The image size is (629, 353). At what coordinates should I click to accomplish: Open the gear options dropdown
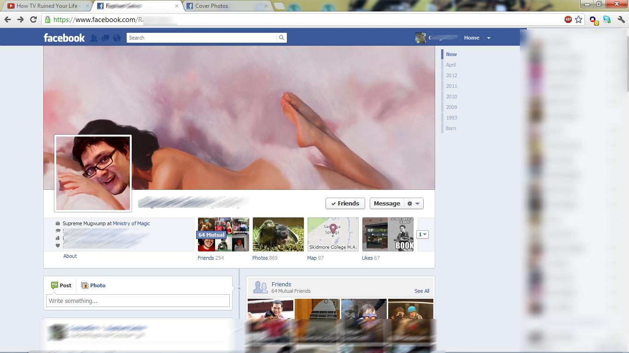click(414, 204)
